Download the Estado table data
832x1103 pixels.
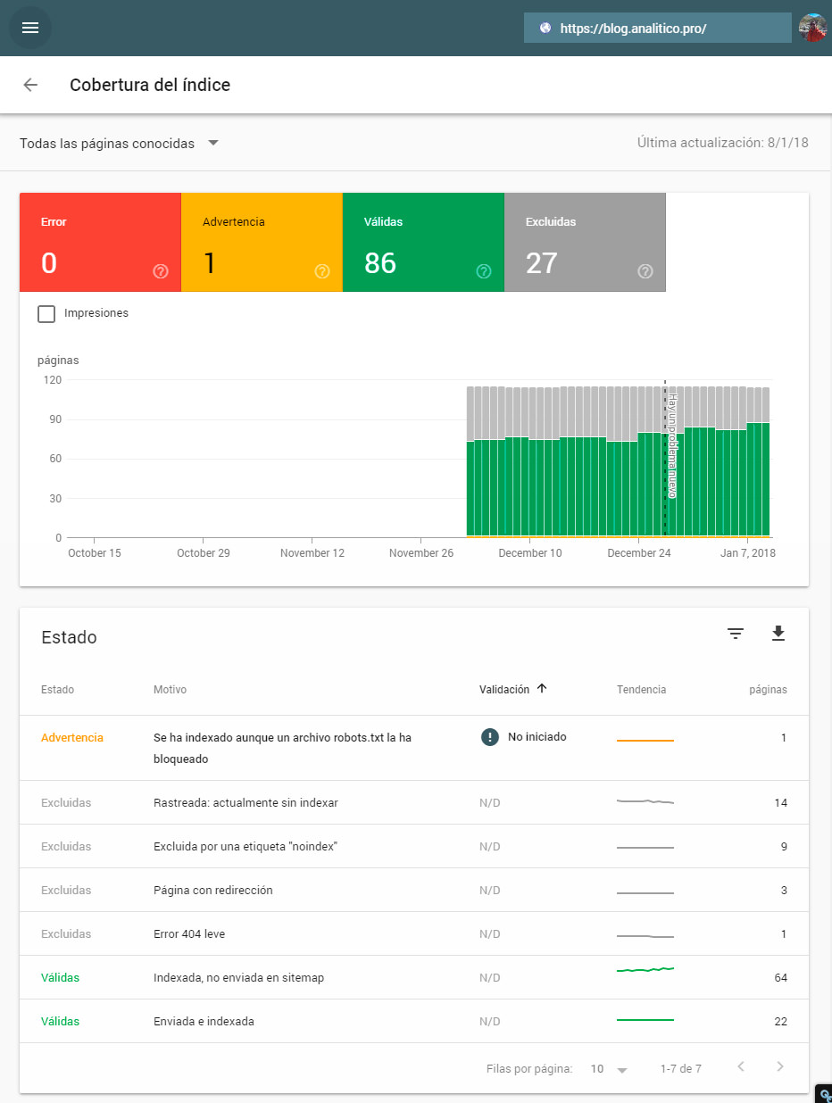click(x=778, y=634)
